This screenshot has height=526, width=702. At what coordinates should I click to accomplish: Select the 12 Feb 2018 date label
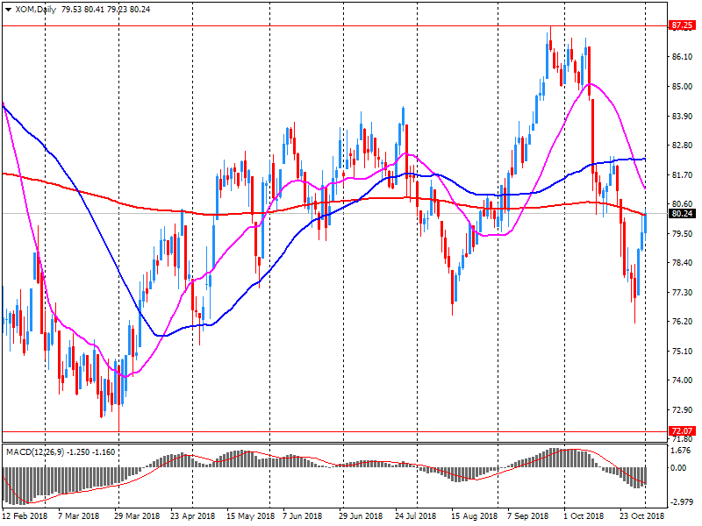tap(25, 516)
